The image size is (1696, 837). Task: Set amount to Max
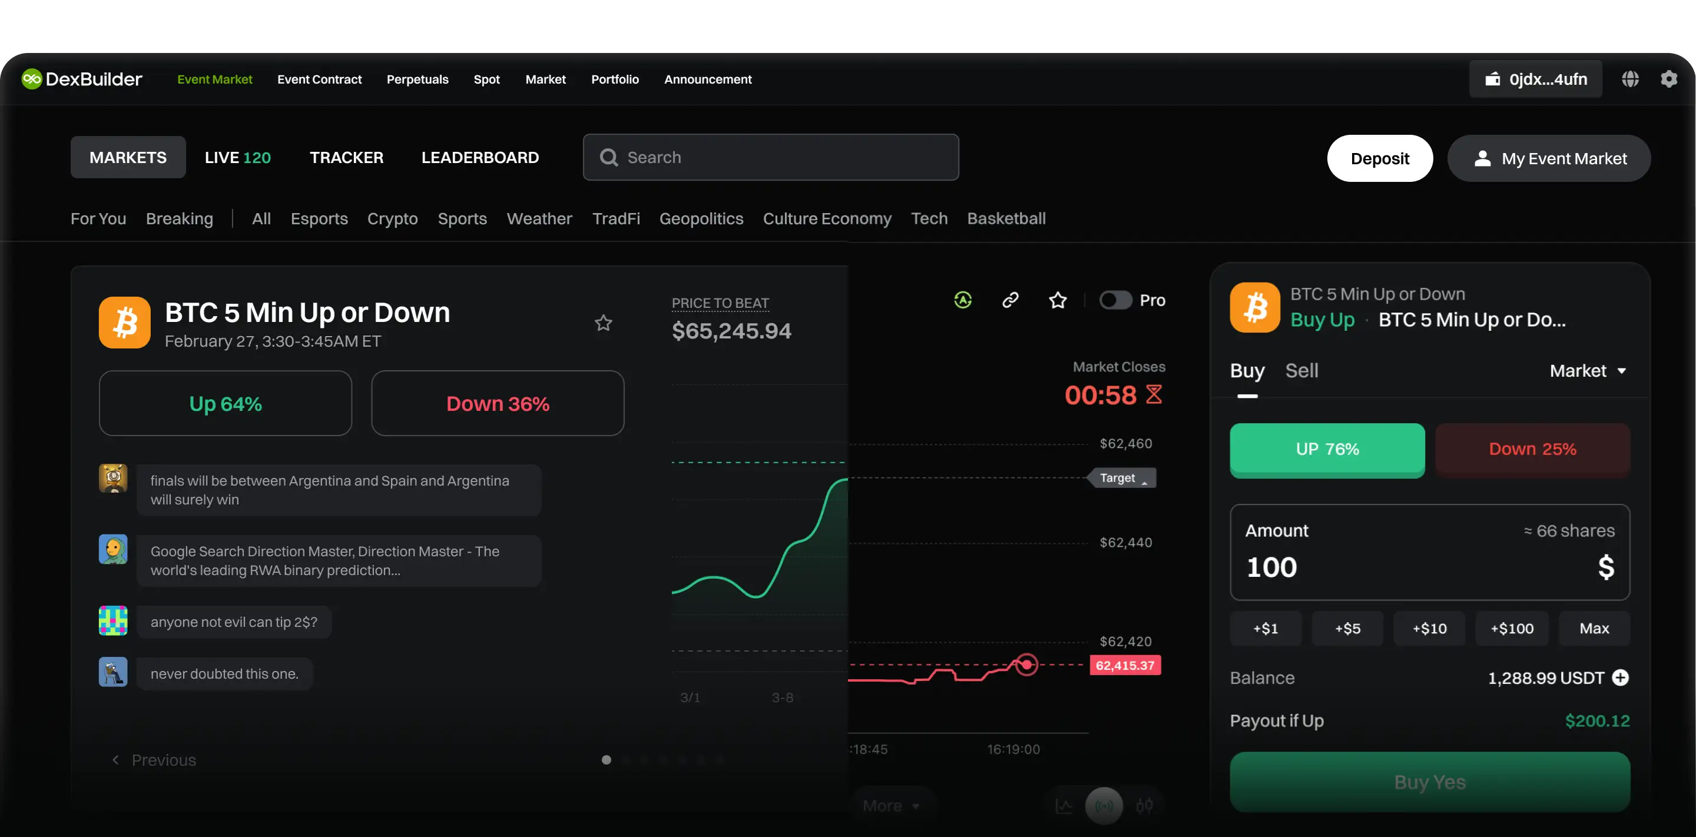tap(1594, 629)
